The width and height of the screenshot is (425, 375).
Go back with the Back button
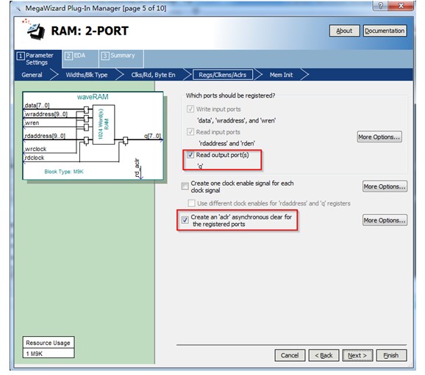click(x=324, y=355)
